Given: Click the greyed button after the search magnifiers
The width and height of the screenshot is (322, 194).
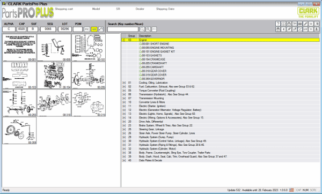Looking at the screenshot, I should 154,29.
